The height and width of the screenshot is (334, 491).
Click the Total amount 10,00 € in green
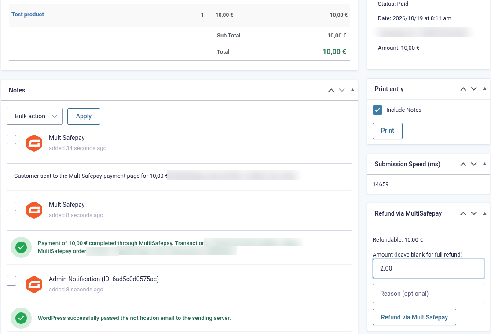click(x=334, y=51)
